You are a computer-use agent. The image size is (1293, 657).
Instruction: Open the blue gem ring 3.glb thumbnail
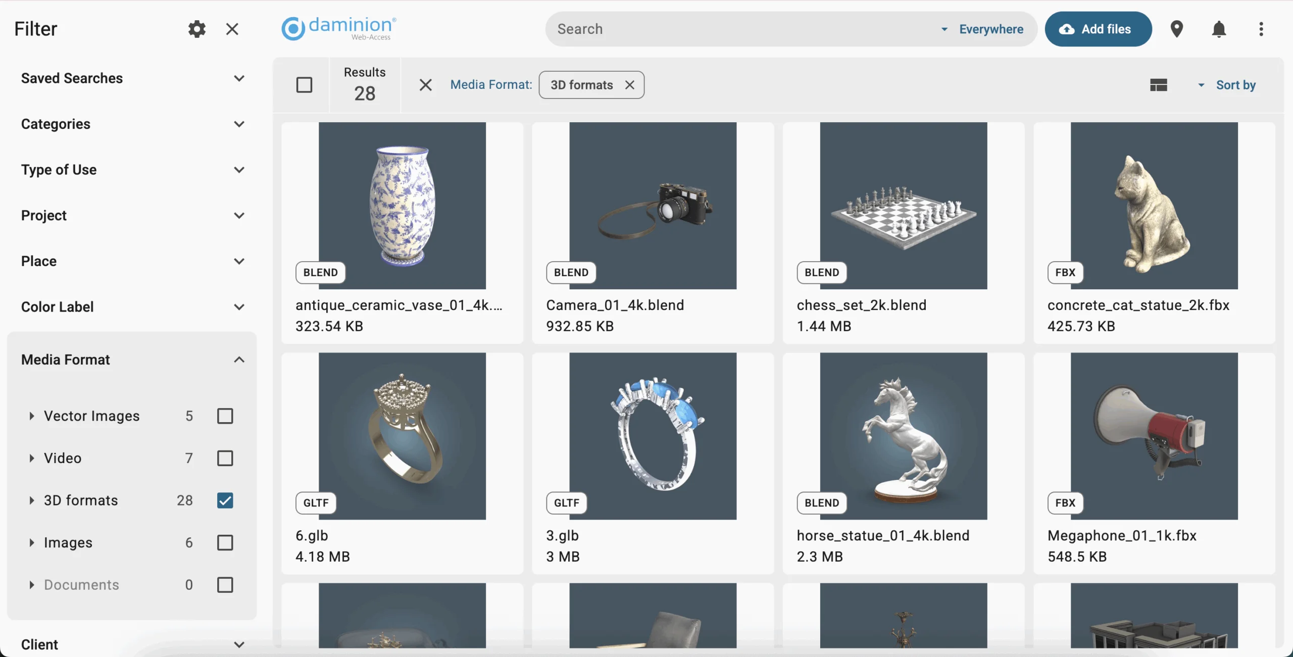[x=653, y=436]
